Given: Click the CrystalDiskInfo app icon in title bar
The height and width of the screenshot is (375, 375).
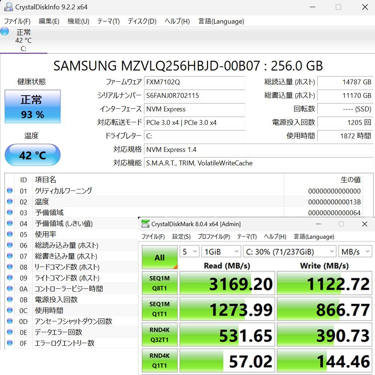Looking at the screenshot, I should click(8, 7).
